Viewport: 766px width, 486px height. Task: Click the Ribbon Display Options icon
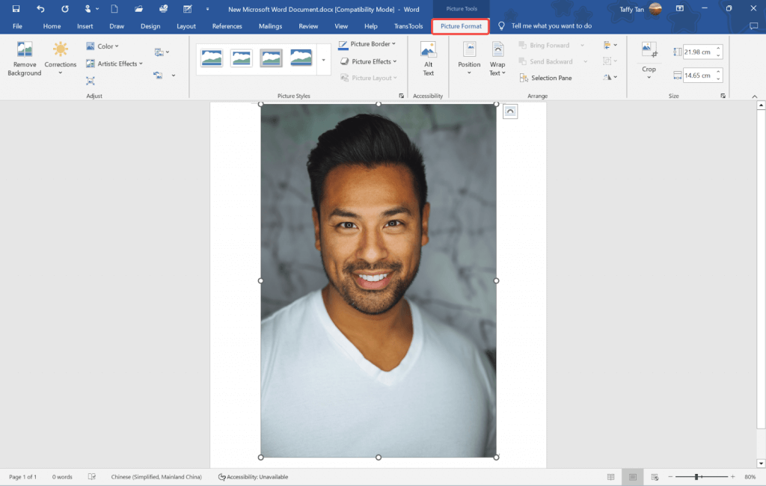tap(679, 9)
